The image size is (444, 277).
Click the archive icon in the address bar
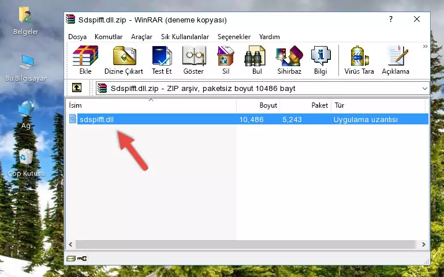point(102,88)
